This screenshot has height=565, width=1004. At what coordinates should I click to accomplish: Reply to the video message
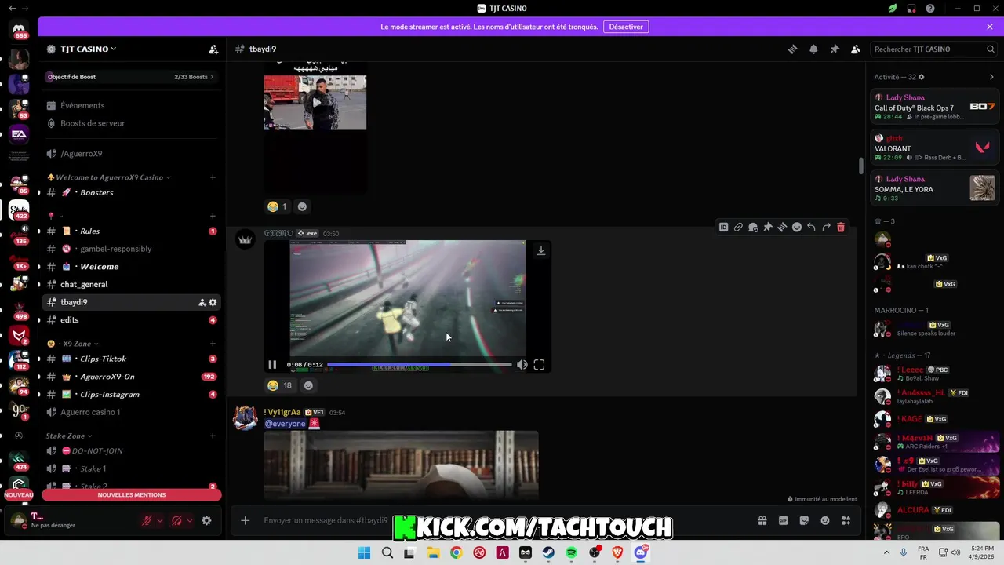(811, 227)
